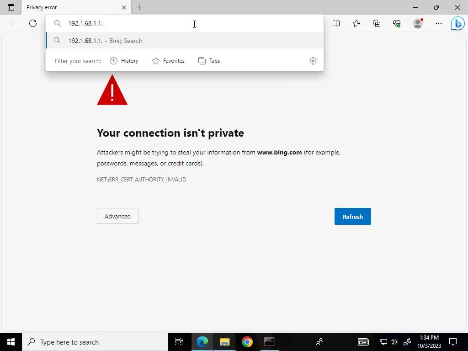
Task: Open Bing Chat sidebar icon
Action: click(457, 23)
